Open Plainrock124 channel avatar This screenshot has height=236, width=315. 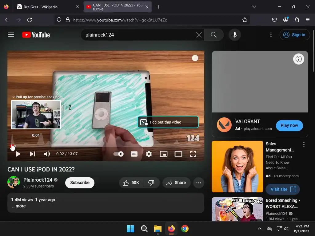[x=14, y=182]
